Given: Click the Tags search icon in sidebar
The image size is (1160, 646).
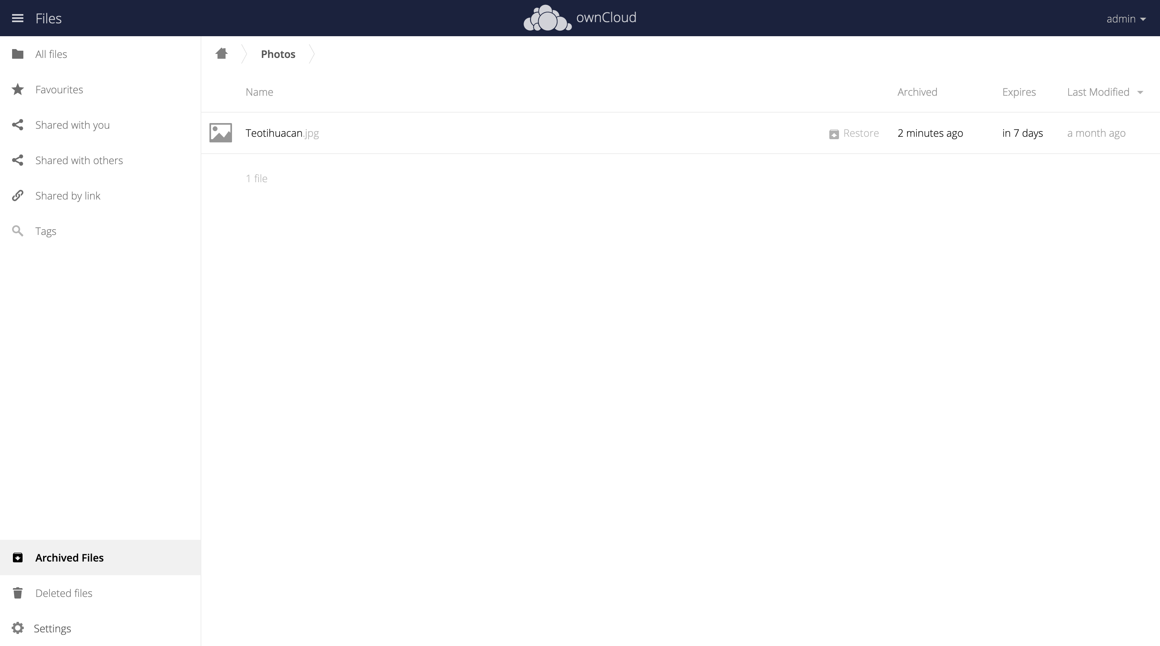Looking at the screenshot, I should (x=17, y=231).
